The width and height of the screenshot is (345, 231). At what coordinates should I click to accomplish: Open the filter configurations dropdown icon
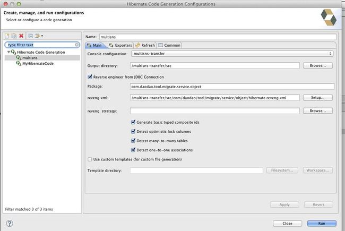tap(39, 36)
